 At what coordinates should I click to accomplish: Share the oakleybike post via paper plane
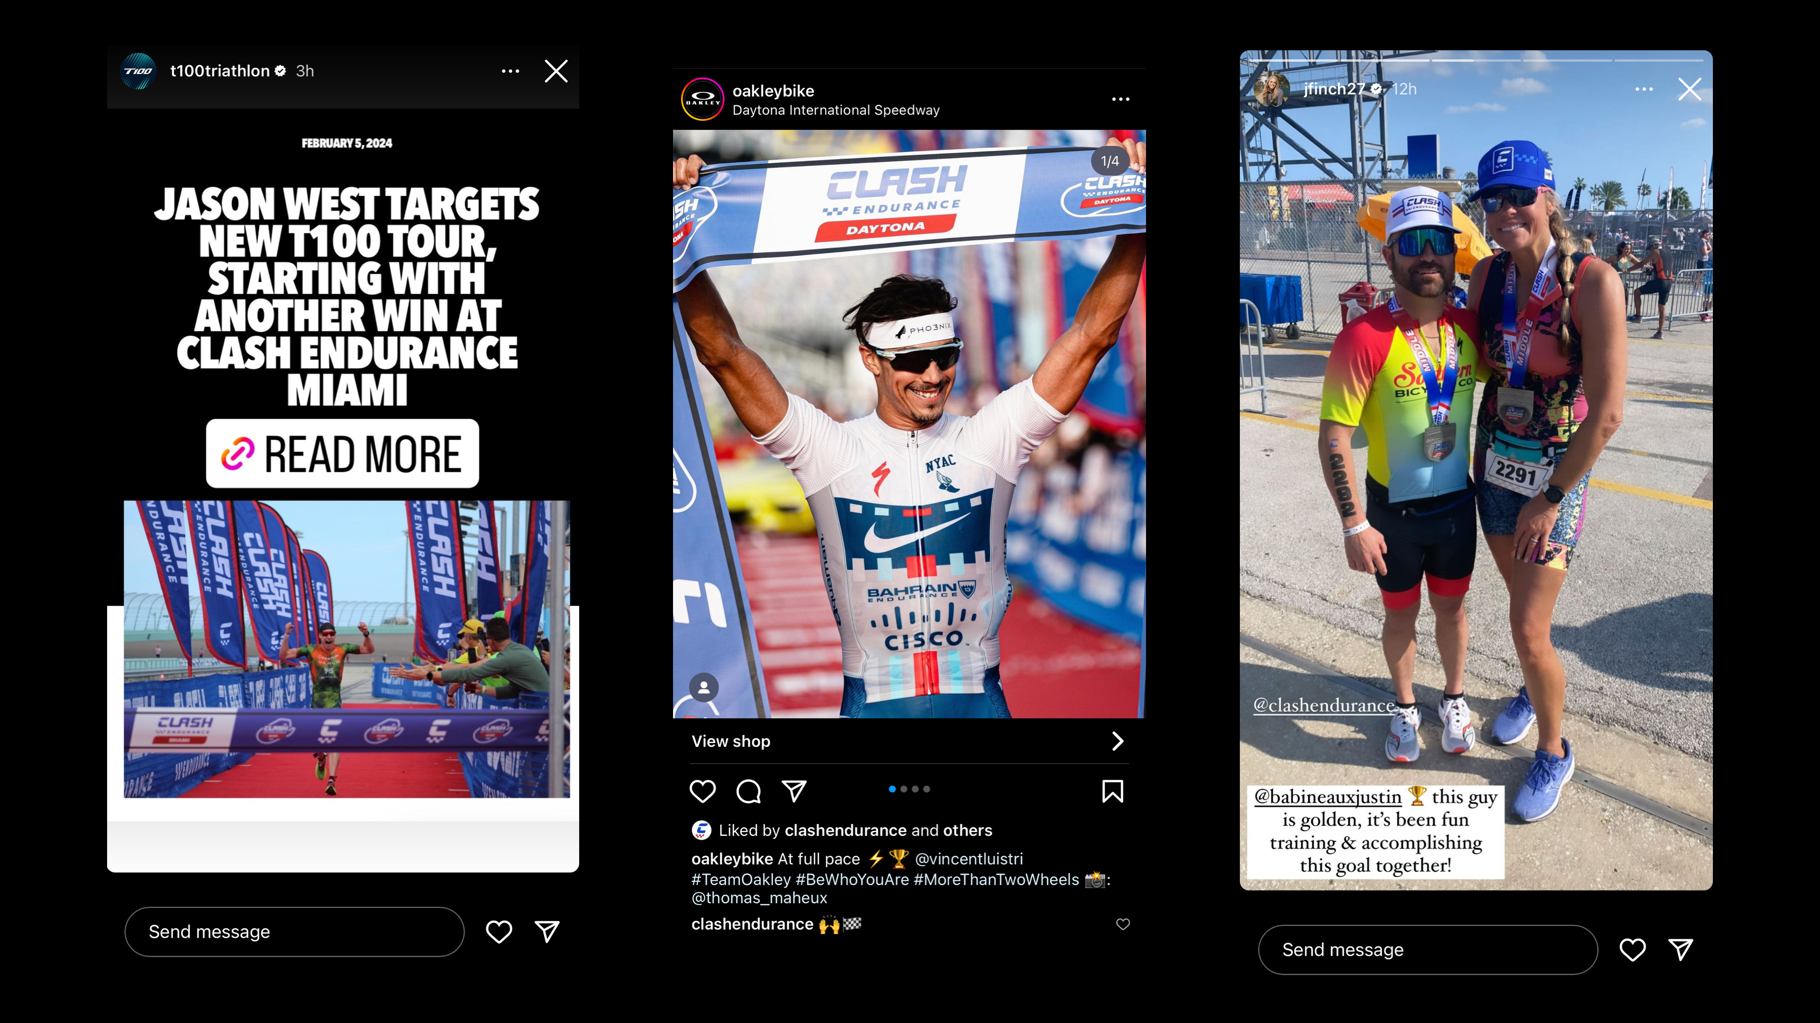(794, 791)
